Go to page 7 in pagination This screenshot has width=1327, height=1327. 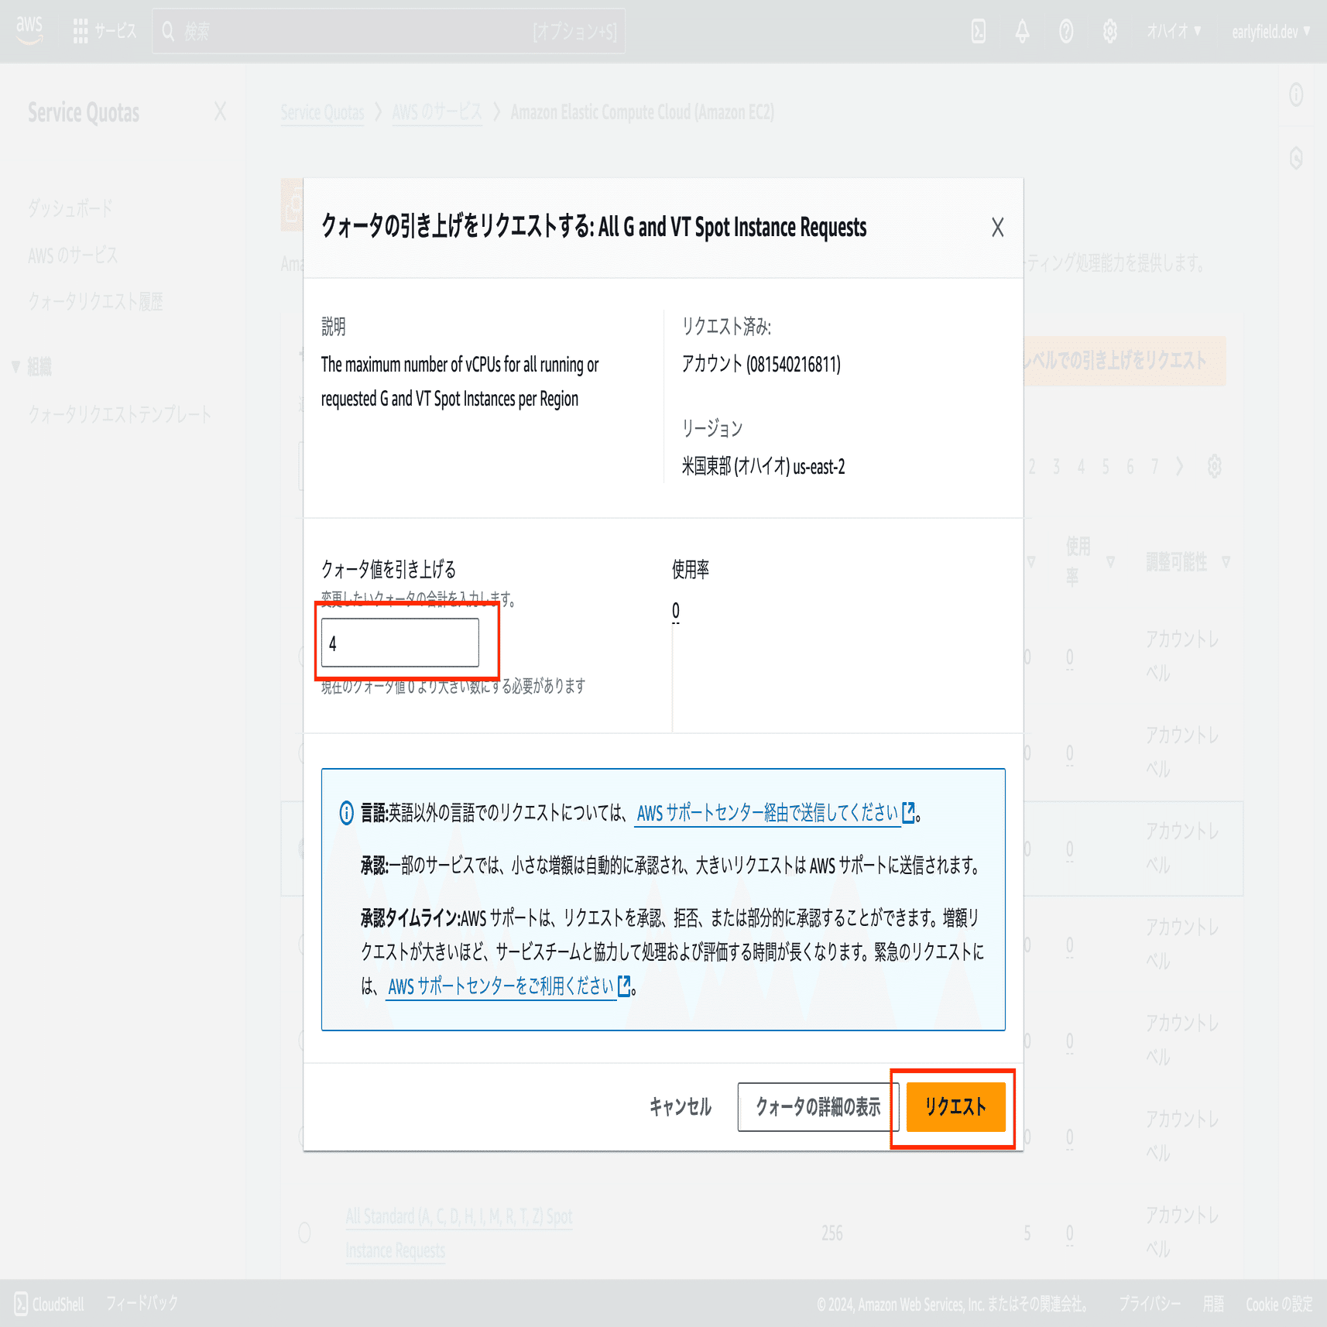tap(1154, 466)
